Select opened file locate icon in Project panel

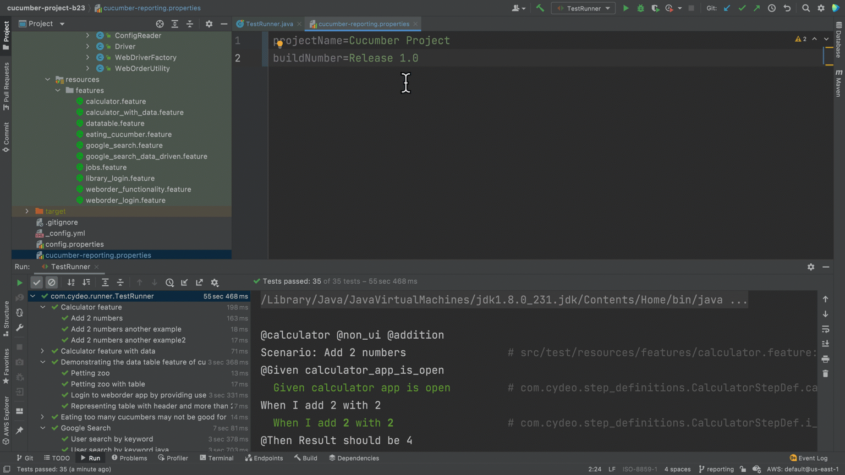tap(160, 24)
